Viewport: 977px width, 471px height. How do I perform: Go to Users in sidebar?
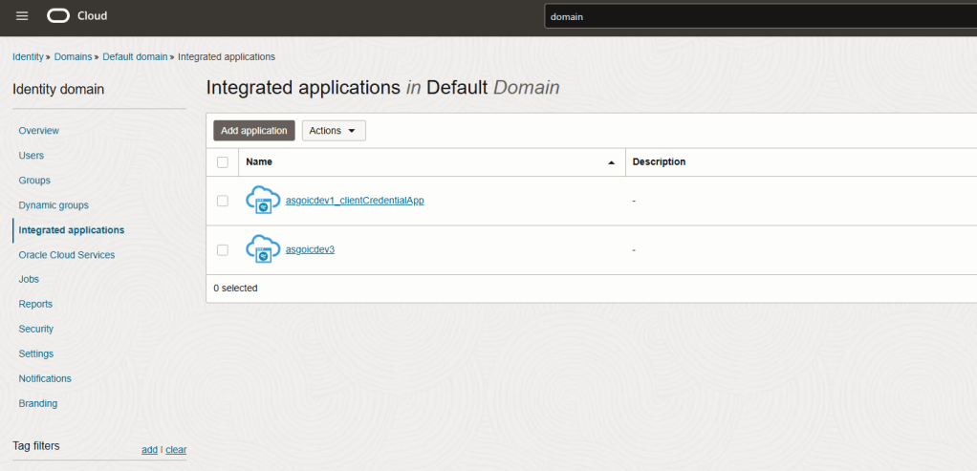click(32, 155)
